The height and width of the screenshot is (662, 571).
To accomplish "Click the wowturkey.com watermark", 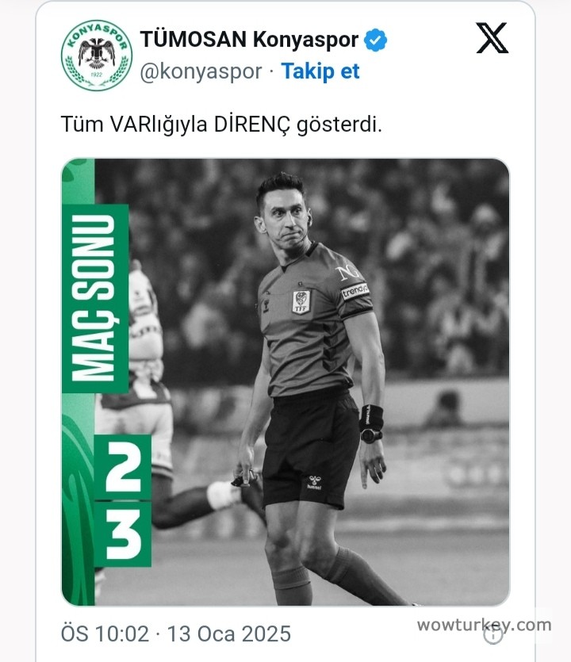I will (x=484, y=625).
